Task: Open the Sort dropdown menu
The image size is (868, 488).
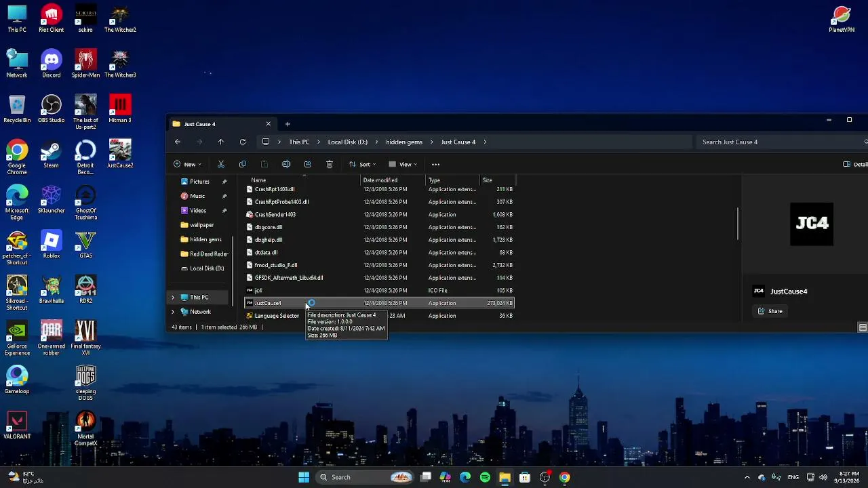Action: click(x=362, y=164)
